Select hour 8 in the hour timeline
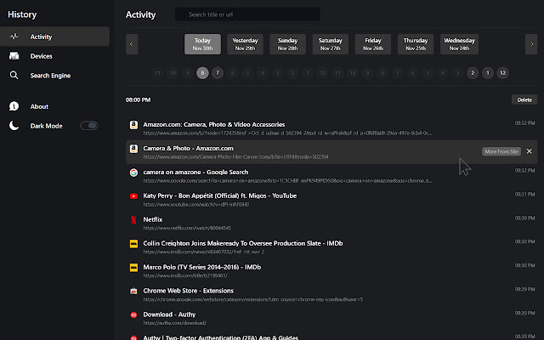Screen dimensions: 544x340 [201, 73]
